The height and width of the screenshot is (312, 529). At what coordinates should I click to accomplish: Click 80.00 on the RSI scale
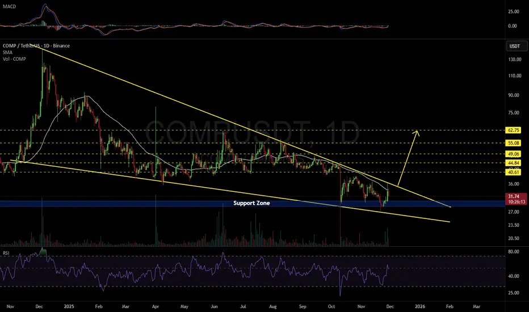514,252
